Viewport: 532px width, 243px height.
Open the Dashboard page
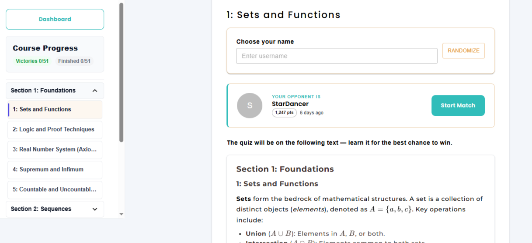coord(55,19)
